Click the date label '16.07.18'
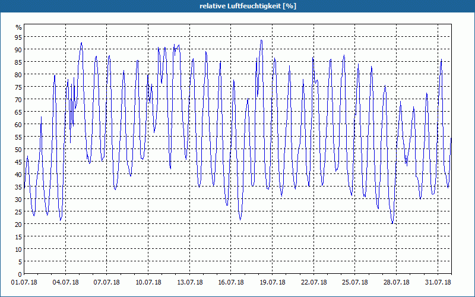Viewport: 475px width, 297px height. click(x=231, y=283)
